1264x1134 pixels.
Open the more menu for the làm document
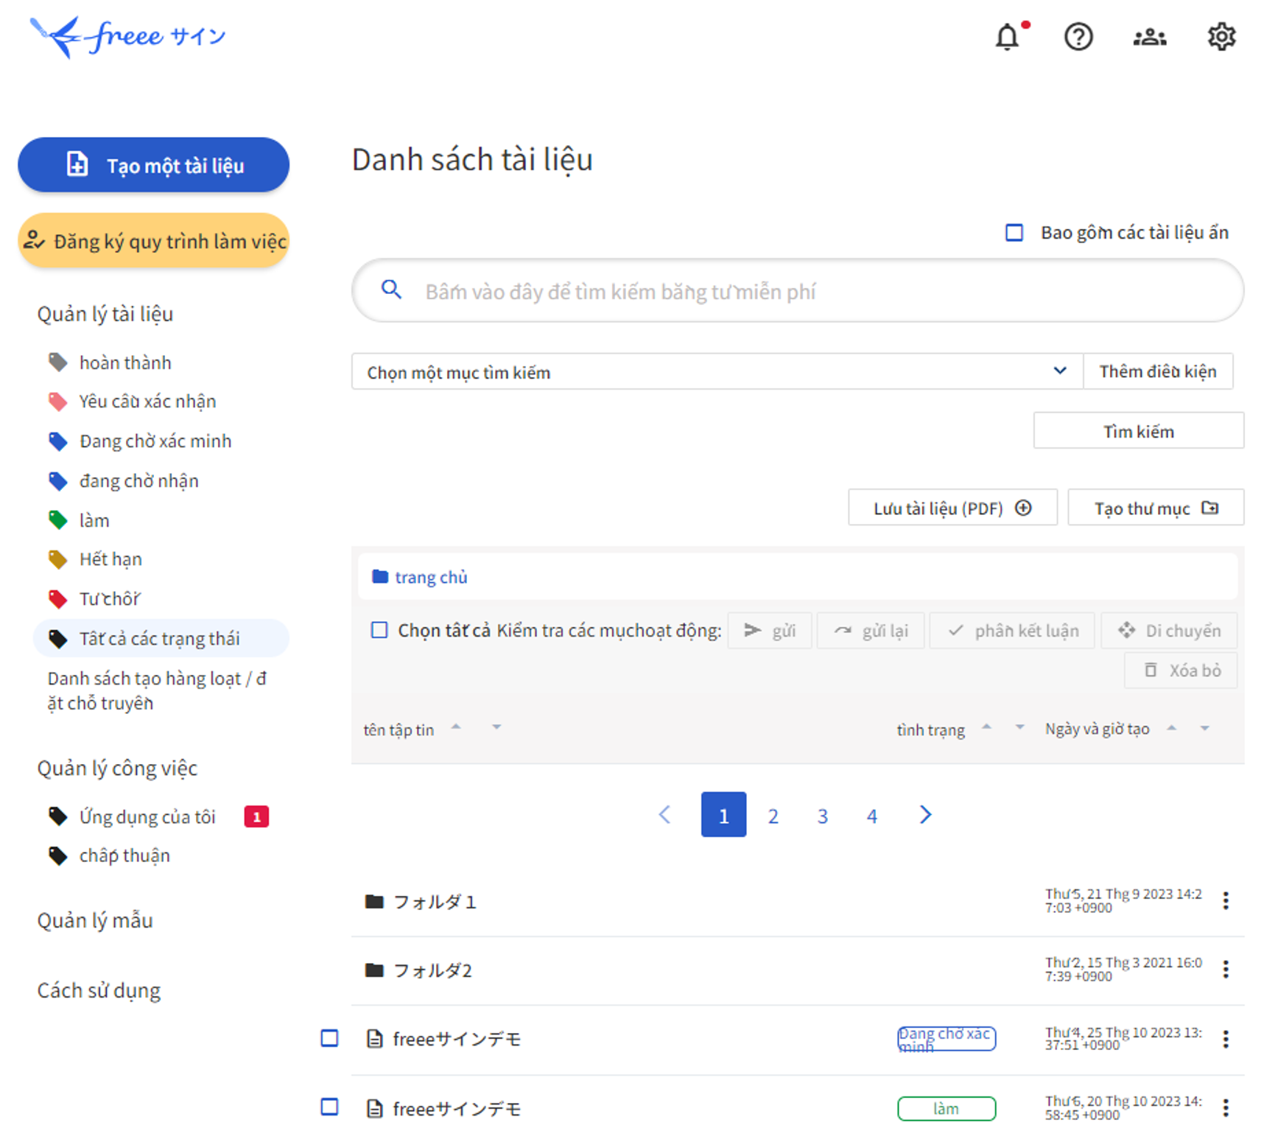(1226, 1107)
